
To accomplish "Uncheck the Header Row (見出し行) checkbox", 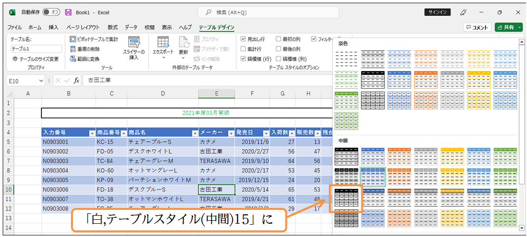I will click(x=243, y=39).
